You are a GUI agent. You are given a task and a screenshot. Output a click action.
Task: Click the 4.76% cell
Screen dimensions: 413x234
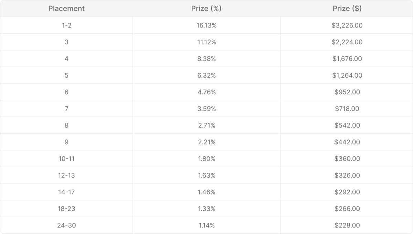click(x=206, y=92)
